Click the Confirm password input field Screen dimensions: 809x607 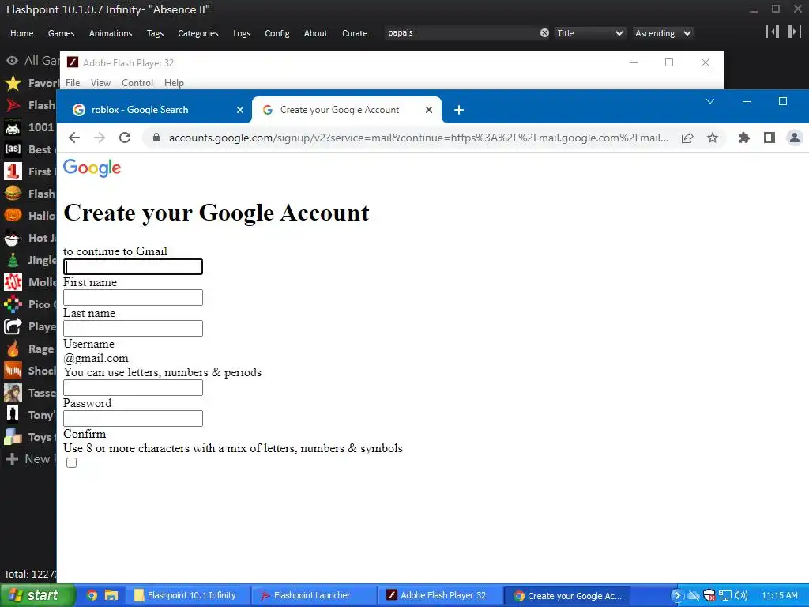(x=133, y=419)
